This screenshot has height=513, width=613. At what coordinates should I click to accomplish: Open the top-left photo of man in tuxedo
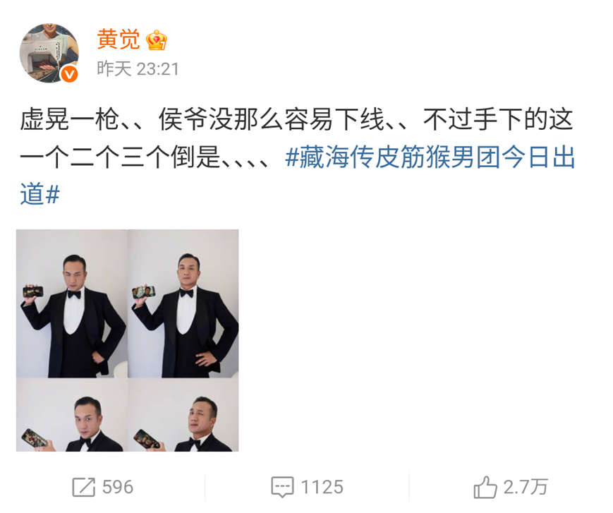coord(71,303)
